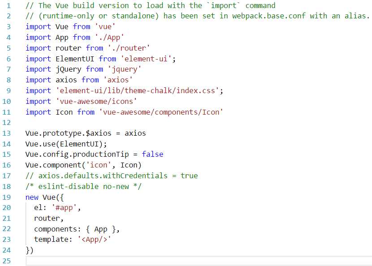Click 'Vue.component(' on line 16

[56, 165]
